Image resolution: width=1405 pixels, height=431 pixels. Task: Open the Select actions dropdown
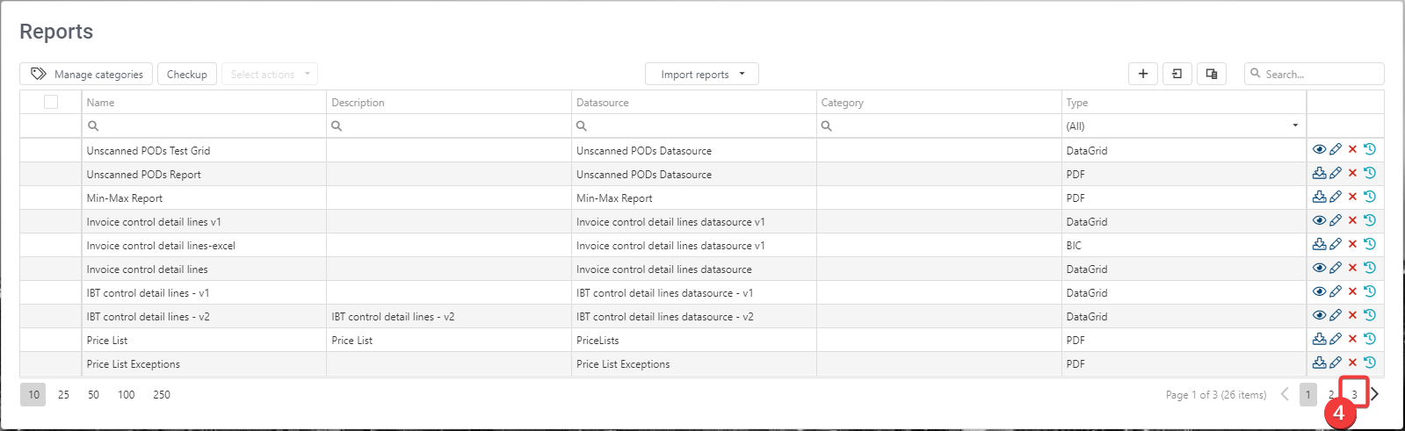click(x=269, y=75)
